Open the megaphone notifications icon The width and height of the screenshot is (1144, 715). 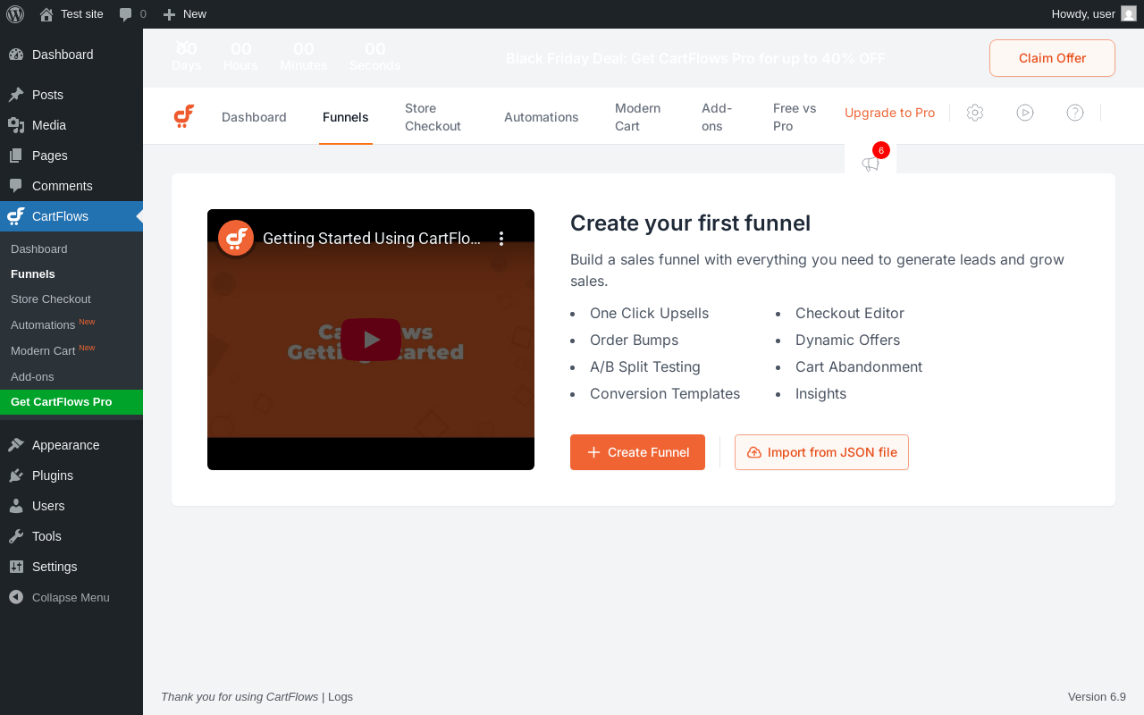[871, 164]
